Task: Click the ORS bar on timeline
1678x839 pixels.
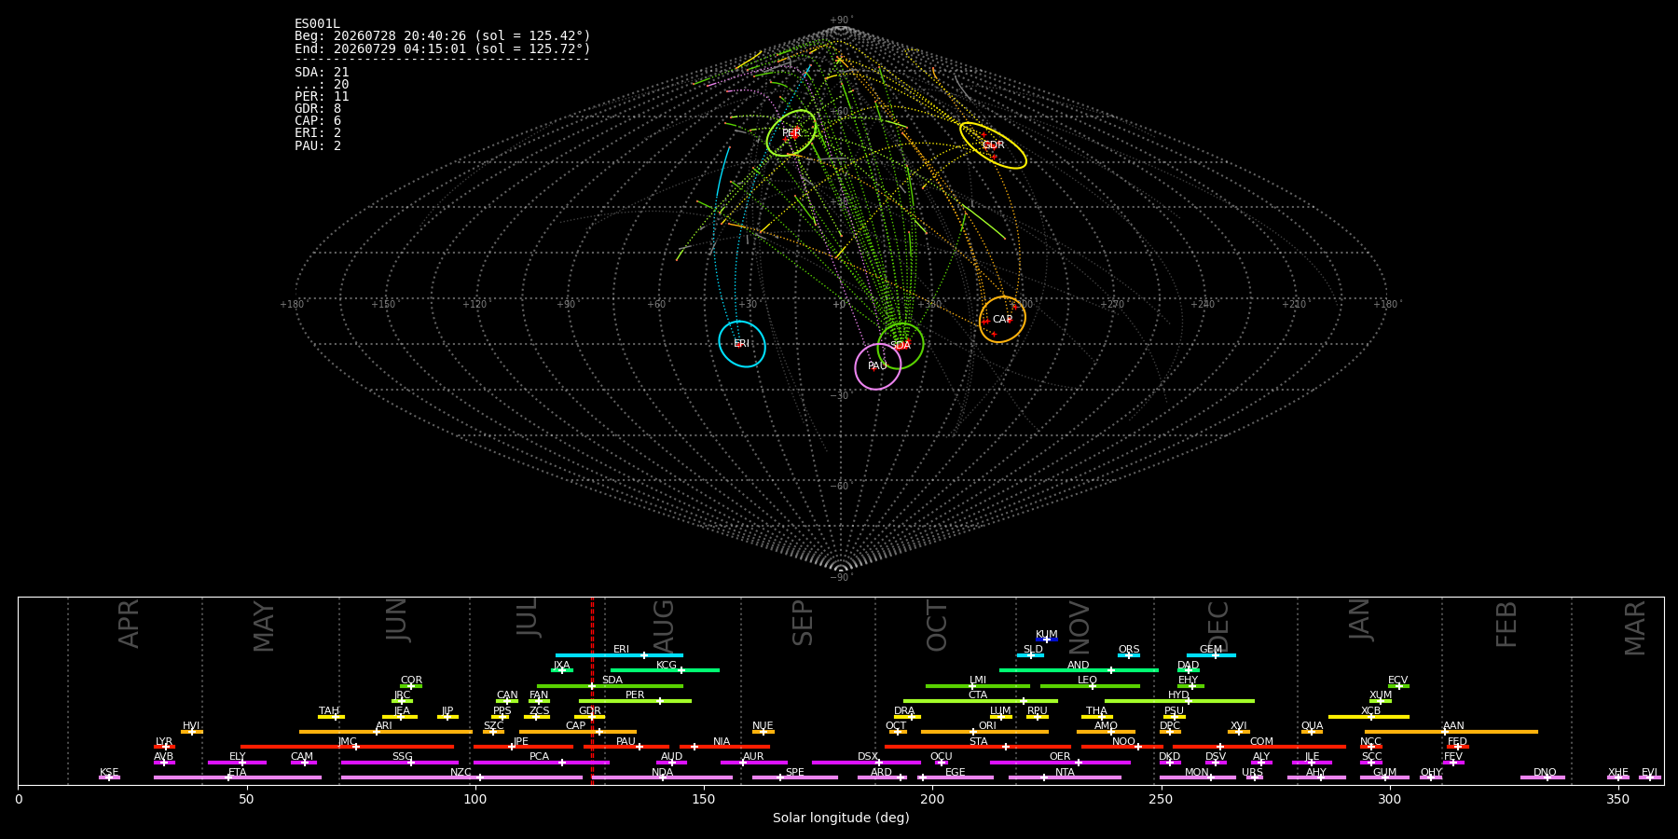Action: point(1129,655)
